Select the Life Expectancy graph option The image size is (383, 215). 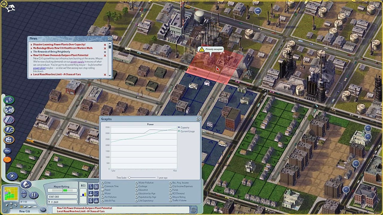click(x=145, y=201)
